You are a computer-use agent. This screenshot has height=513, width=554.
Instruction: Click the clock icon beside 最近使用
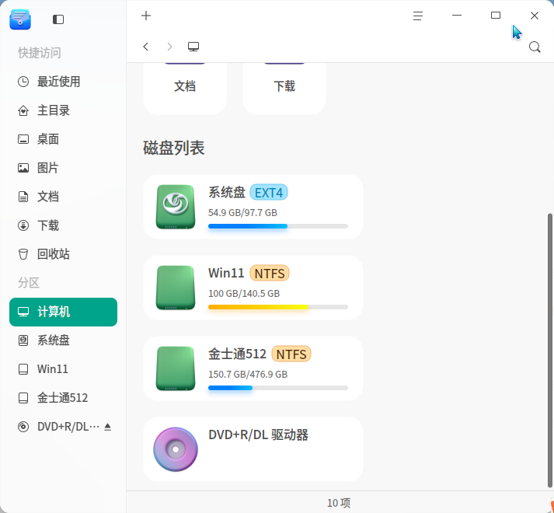tap(23, 82)
